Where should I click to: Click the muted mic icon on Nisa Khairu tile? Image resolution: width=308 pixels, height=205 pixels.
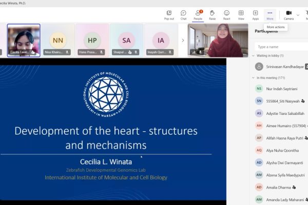67,52
